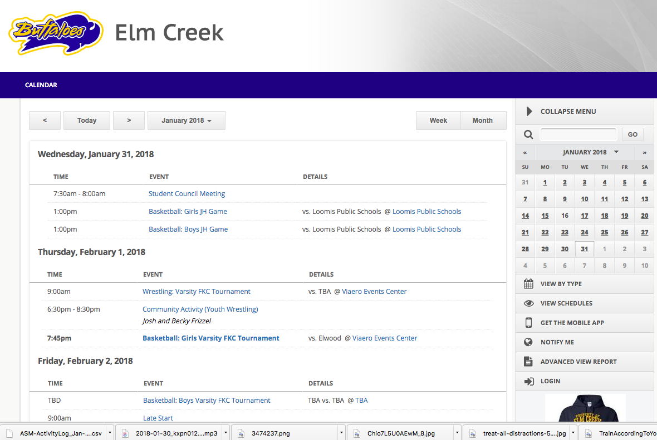
Task: Click the View Schedules eye icon
Action: pyautogui.click(x=528, y=303)
